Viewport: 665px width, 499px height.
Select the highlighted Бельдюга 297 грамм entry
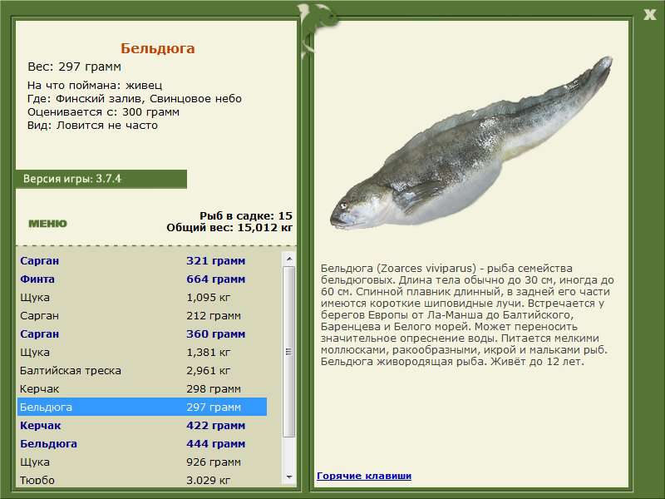[x=141, y=407]
